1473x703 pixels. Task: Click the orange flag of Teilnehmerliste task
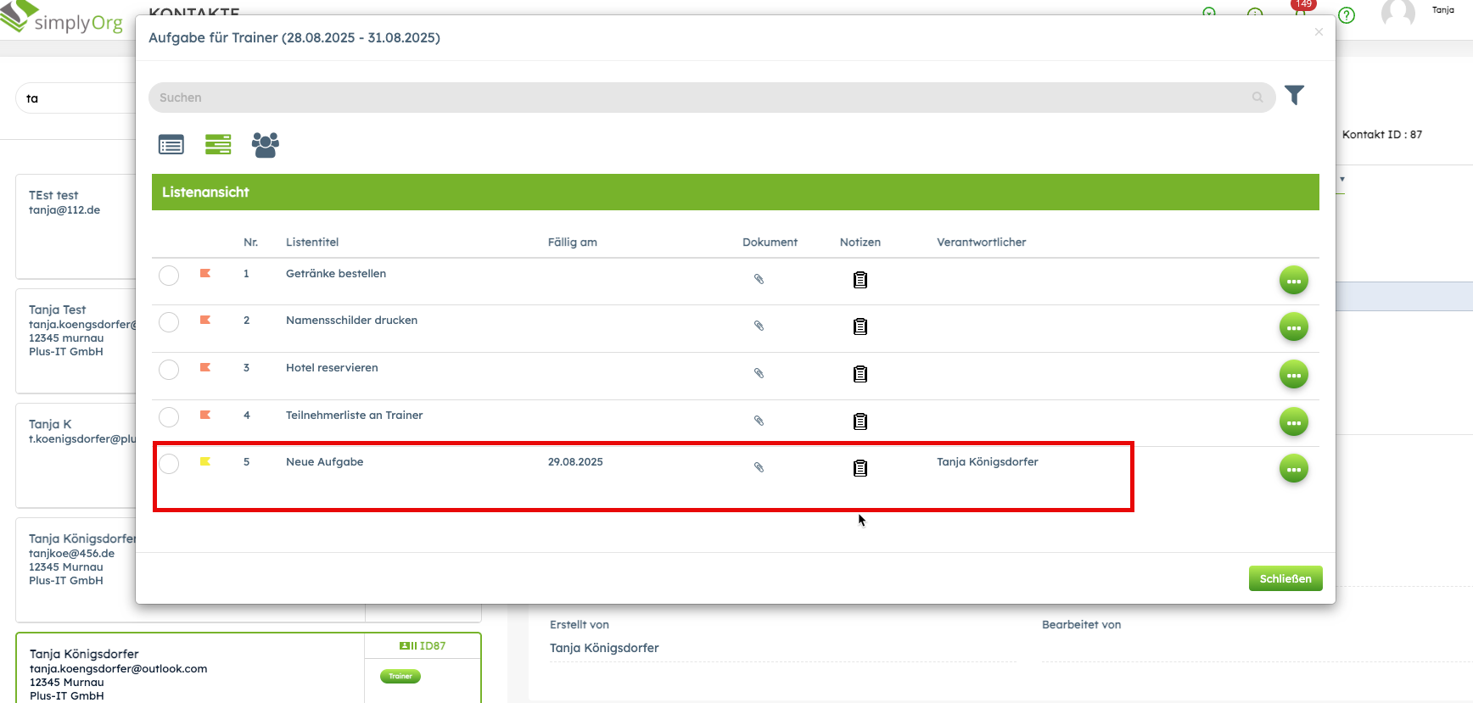click(x=204, y=415)
